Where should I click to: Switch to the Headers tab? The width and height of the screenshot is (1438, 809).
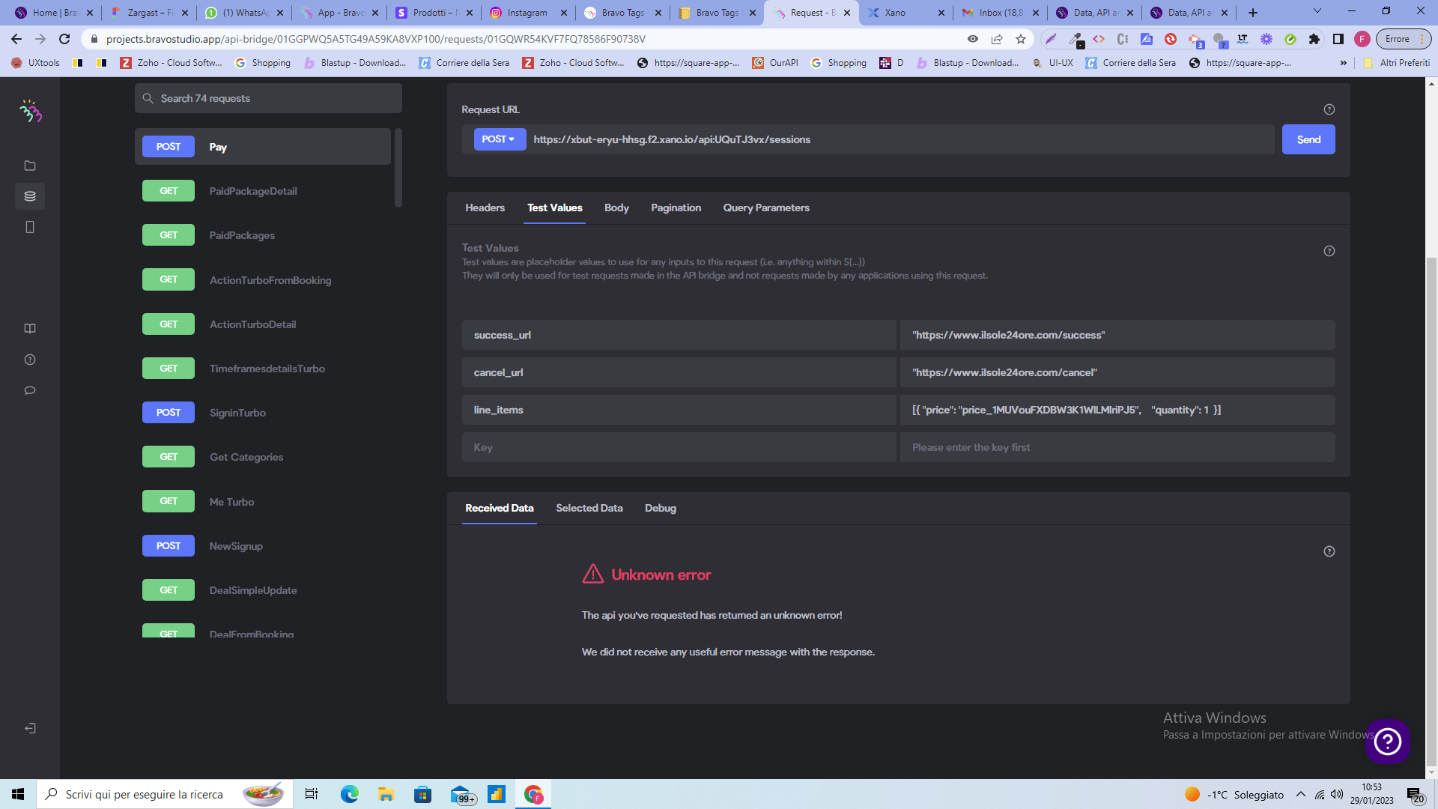485,207
